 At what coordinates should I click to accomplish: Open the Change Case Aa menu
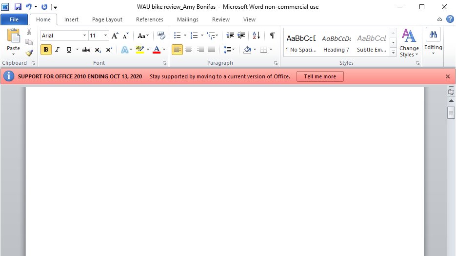click(x=143, y=36)
